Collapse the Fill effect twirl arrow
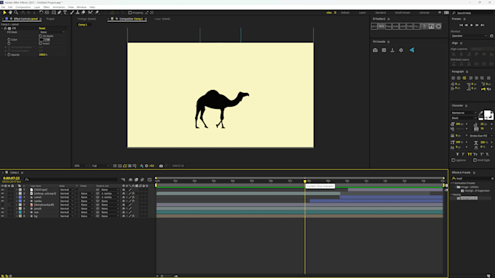 click(x=2, y=28)
